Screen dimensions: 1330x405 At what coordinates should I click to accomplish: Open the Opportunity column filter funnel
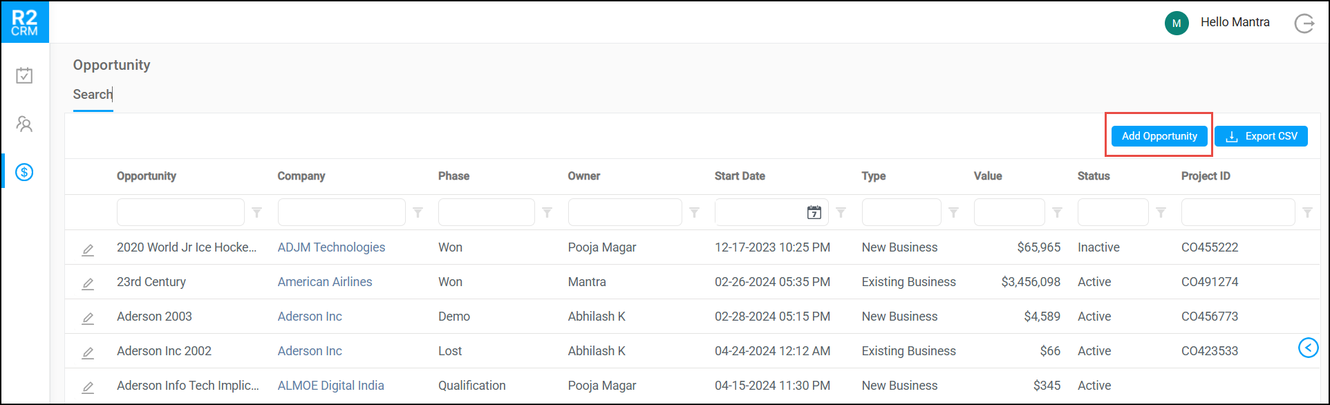pos(257,212)
